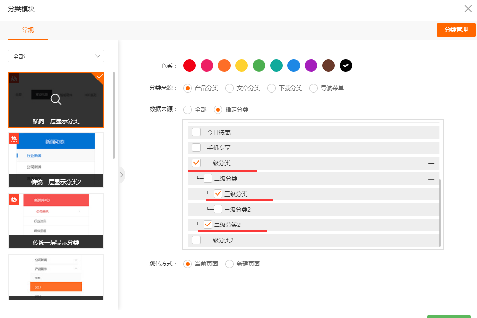Screen dimensions: 477x318
Task: Click the category list scrollbar
Action: (440, 213)
